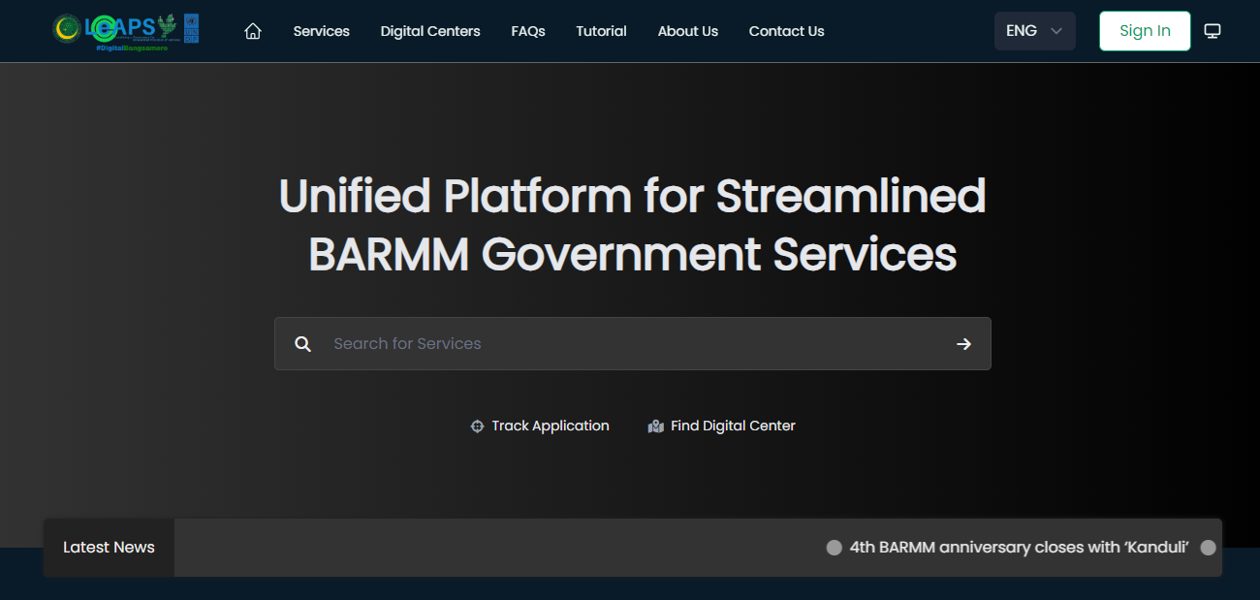The width and height of the screenshot is (1260, 600).
Task: Click the gray dot before the Kanduli headline
Action: point(834,548)
